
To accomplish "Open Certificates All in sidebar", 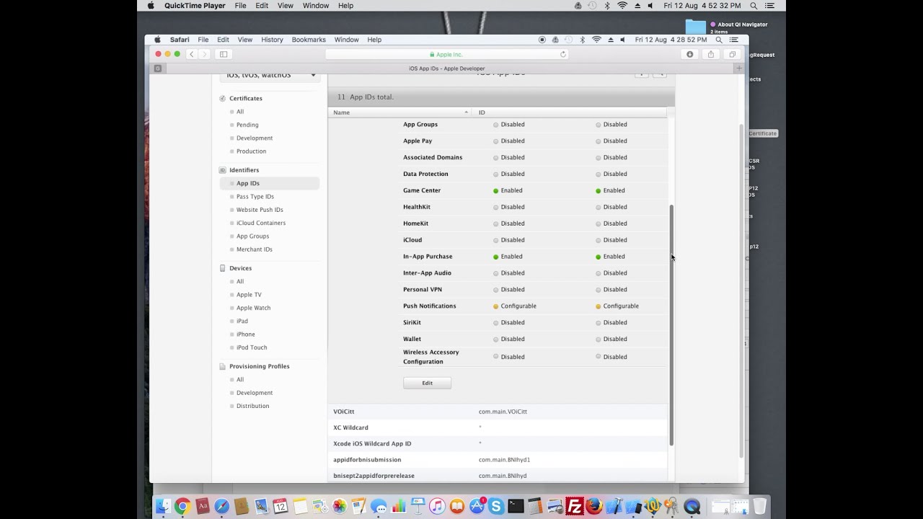I will coord(240,112).
